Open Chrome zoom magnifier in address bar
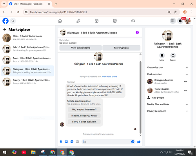196x156 pixels. tap(169, 12)
